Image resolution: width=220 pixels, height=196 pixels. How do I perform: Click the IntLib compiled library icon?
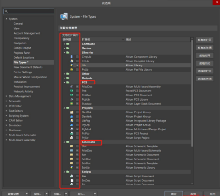(x=71, y=61)
